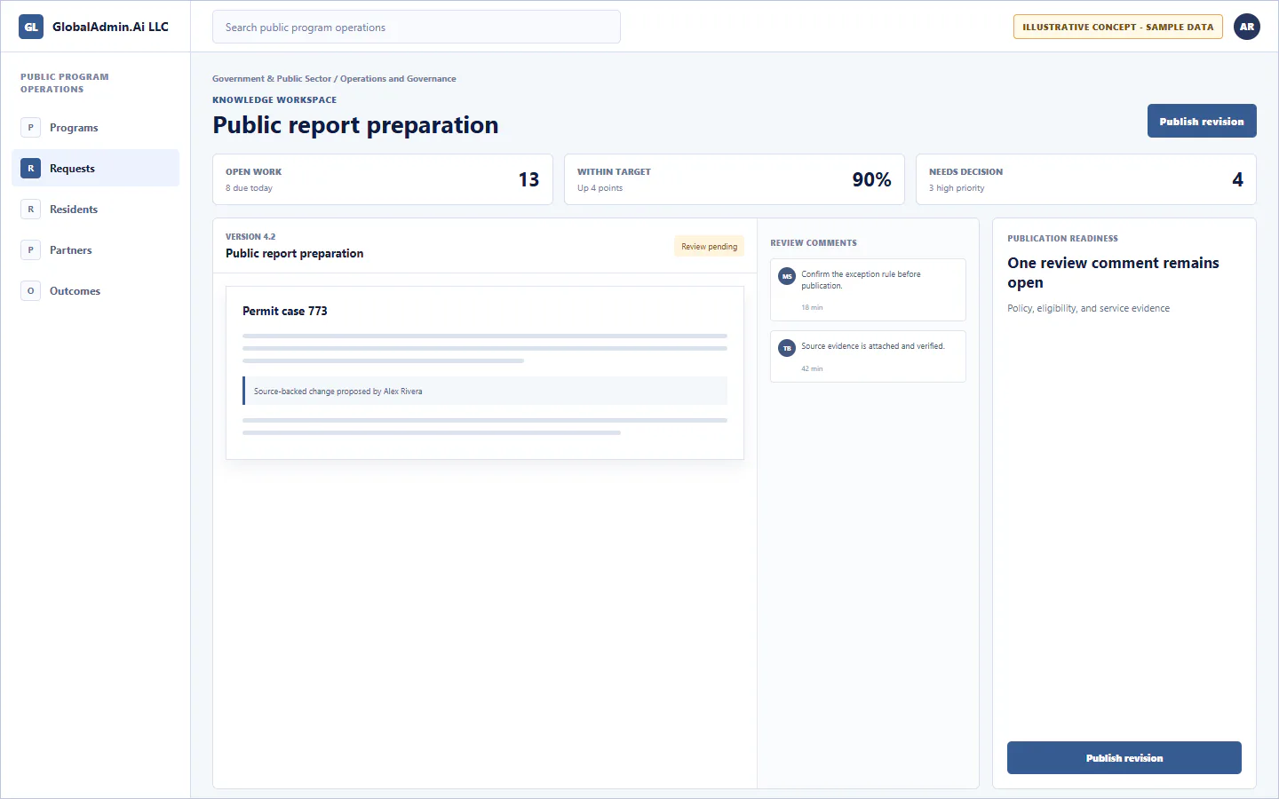Image resolution: width=1279 pixels, height=799 pixels.
Task: Click the '8 due today' text
Action: pos(249,188)
